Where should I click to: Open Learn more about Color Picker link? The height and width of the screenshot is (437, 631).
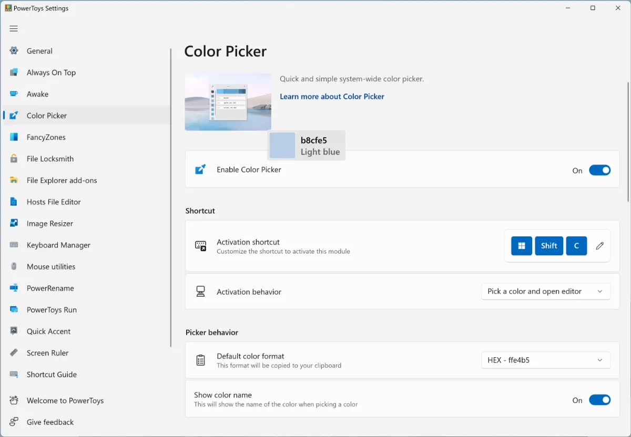332,97
